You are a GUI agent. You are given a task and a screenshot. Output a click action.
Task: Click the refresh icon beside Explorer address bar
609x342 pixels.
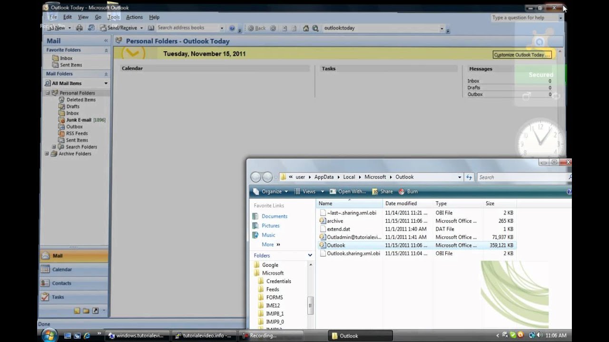click(469, 177)
